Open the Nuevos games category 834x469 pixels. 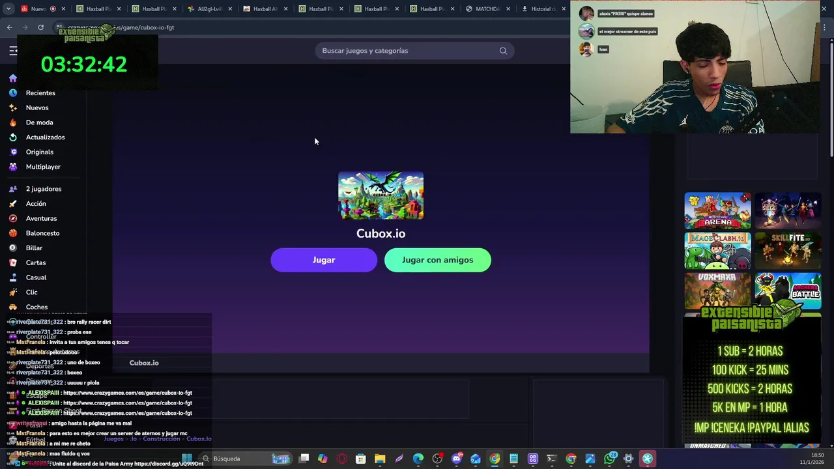click(x=37, y=107)
